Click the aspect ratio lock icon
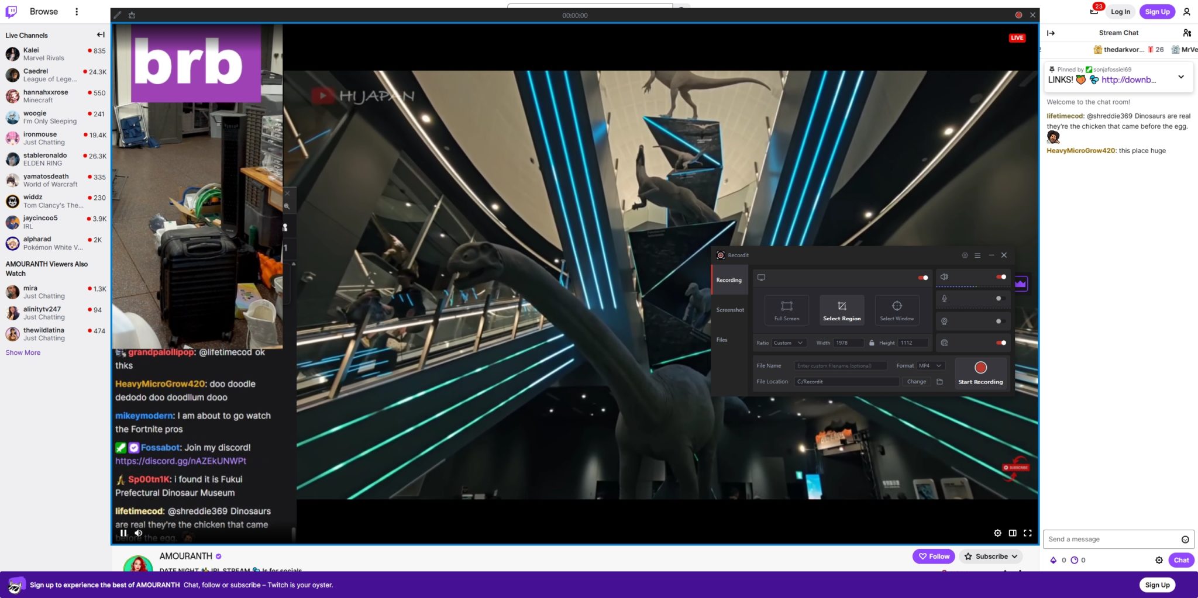 [872, 343]
